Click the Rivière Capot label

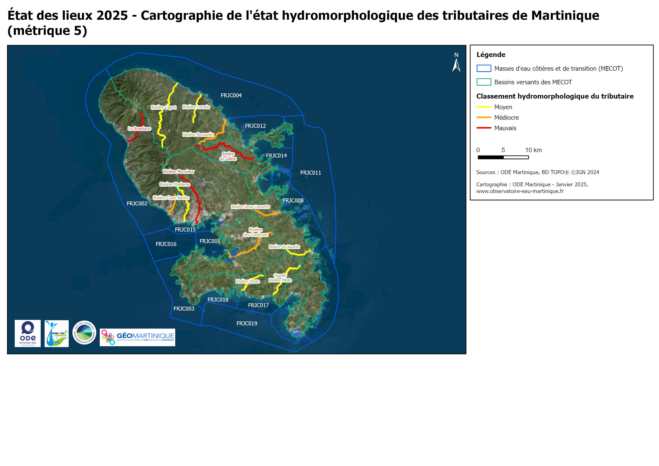(164, 107)
